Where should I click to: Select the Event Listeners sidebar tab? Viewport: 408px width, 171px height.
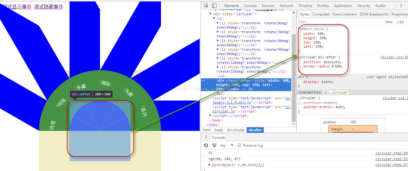(345, 14)
